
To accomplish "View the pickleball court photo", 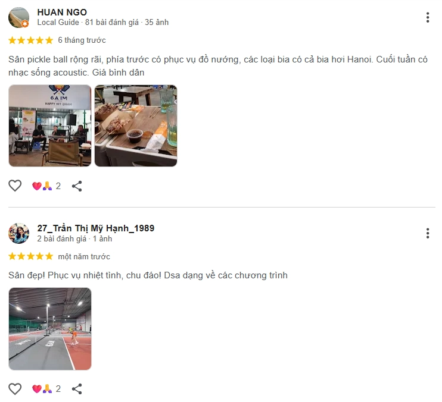I will (x=50, y=329).
